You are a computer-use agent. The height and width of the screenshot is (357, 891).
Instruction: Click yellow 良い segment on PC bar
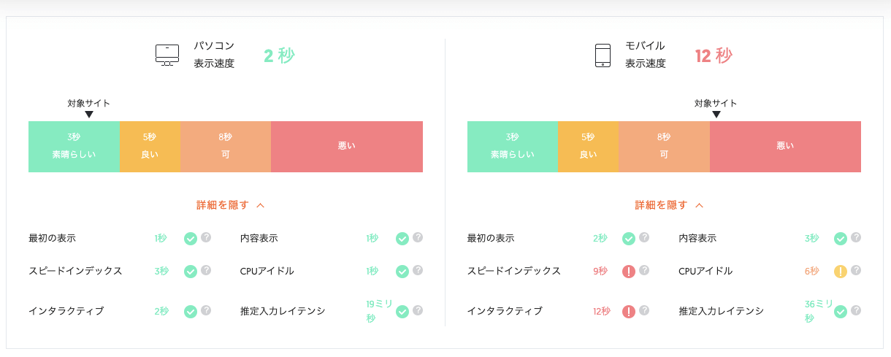click(x=150, y=146)
